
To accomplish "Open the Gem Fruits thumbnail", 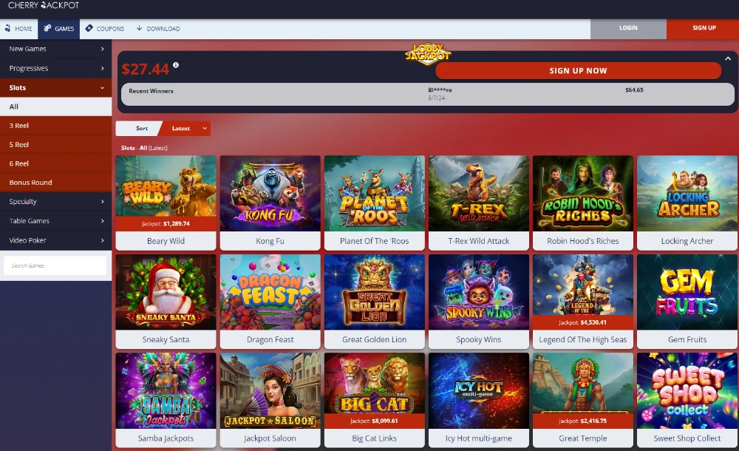I will click(687, 292).
